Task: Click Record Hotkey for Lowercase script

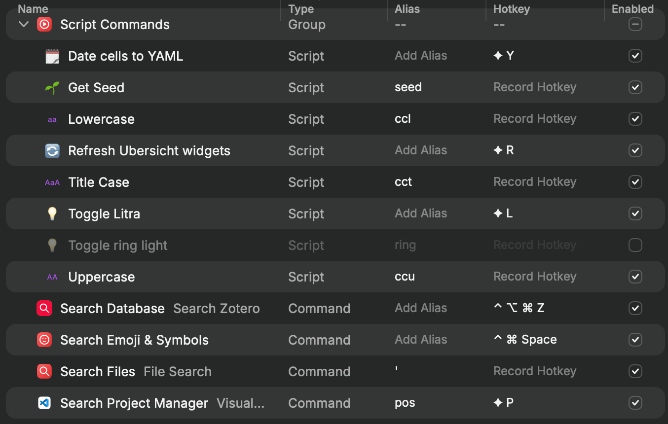Action: (x=534, y=119)
